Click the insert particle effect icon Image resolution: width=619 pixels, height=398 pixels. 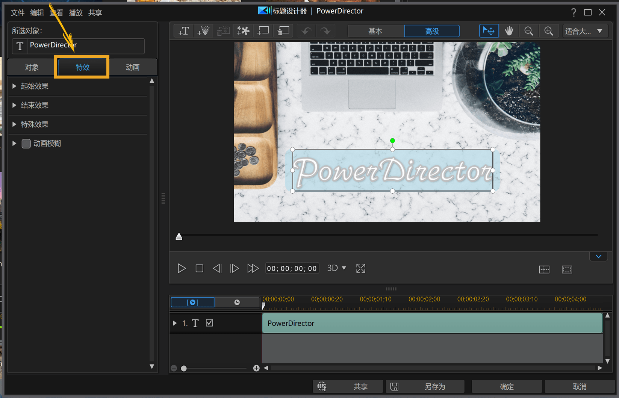click(203, 31)
